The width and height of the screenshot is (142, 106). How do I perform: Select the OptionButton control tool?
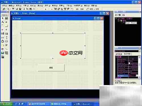point(7,30)
